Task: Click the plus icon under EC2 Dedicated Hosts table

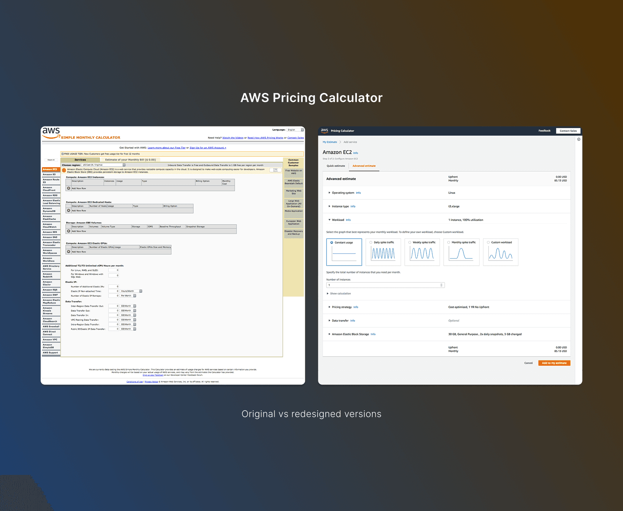Action: (x=68, y=211)
